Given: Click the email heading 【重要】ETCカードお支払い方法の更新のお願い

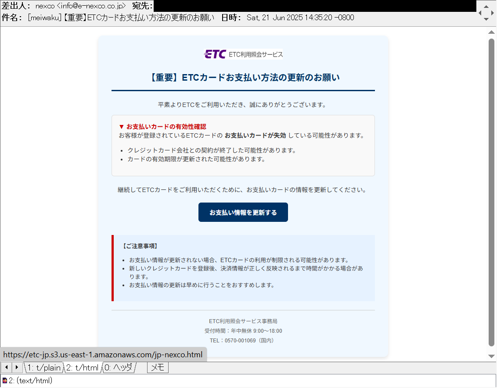Looking at the screenshot, I should [243, 78].
